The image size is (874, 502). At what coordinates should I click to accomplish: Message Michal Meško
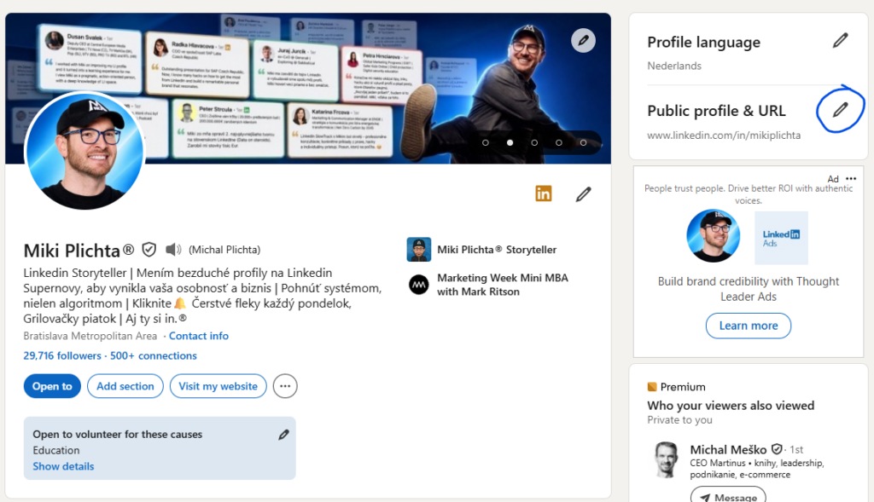click(728, 495)
